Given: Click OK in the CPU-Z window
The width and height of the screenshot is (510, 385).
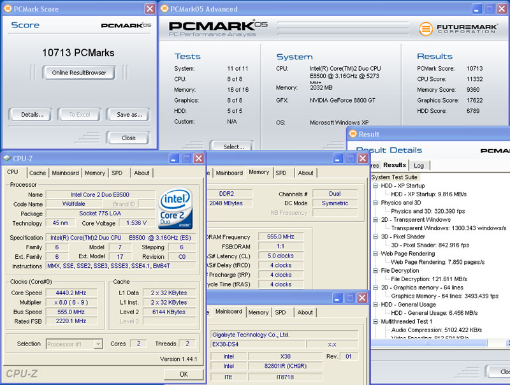Looking at the screenshot, I should tap(184, 374).
